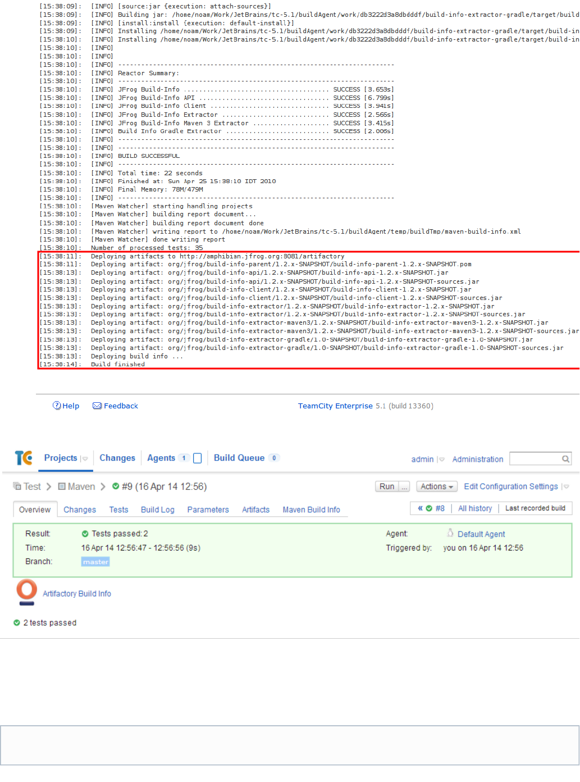Switch to the Changes tab of build

pyautogui.click(x=80, y=510)
